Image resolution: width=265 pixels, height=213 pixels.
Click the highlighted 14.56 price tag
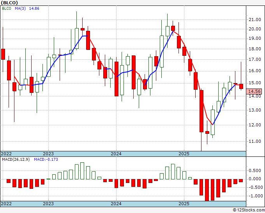(254, 91)
